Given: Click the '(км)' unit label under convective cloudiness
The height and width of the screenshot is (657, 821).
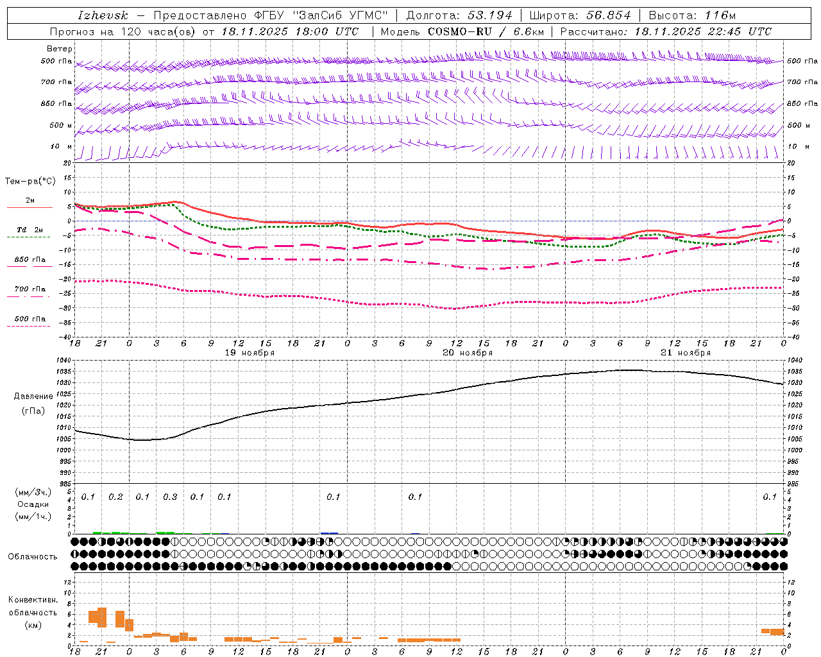Looking at the screenshot, I should pos(33,625).
